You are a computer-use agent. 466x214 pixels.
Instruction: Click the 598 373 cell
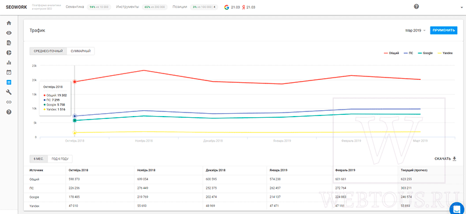(75, 179)
